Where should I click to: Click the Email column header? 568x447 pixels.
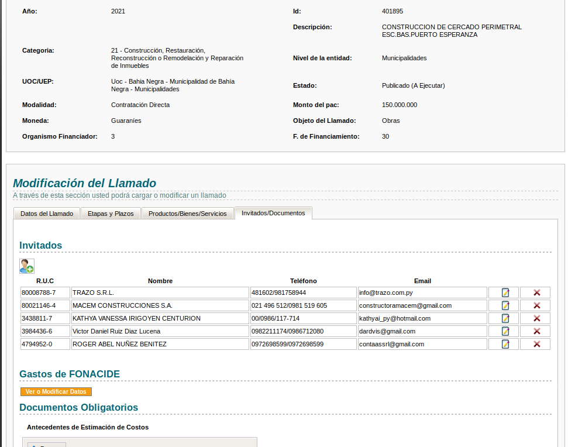422,281
